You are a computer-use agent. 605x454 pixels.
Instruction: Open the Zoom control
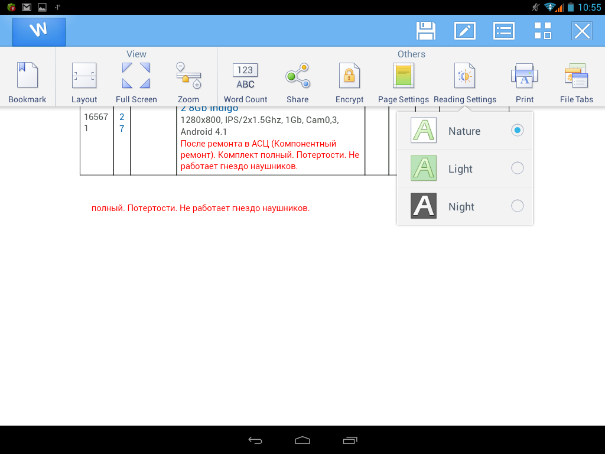click(x=188, y=82)
